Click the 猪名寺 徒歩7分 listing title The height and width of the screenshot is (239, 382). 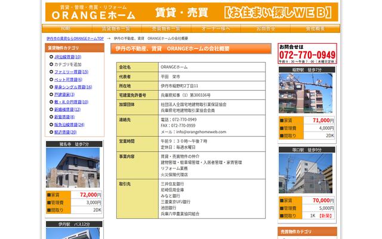tap(74, 144)
